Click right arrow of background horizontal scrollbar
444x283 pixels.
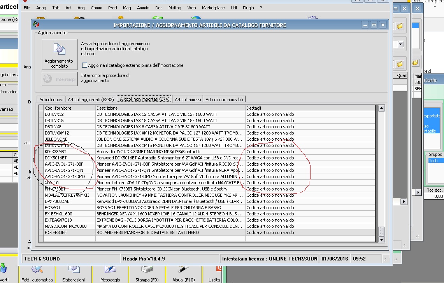coord(404,201)
